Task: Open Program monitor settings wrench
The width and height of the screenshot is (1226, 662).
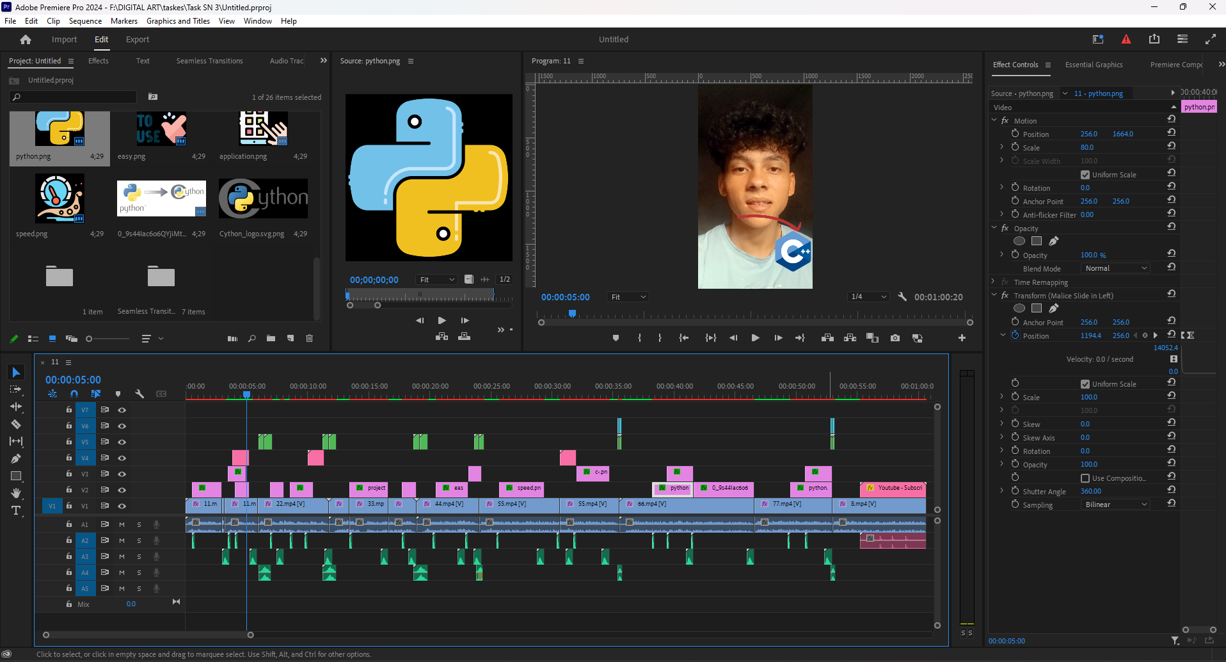Action: (902, 296)
